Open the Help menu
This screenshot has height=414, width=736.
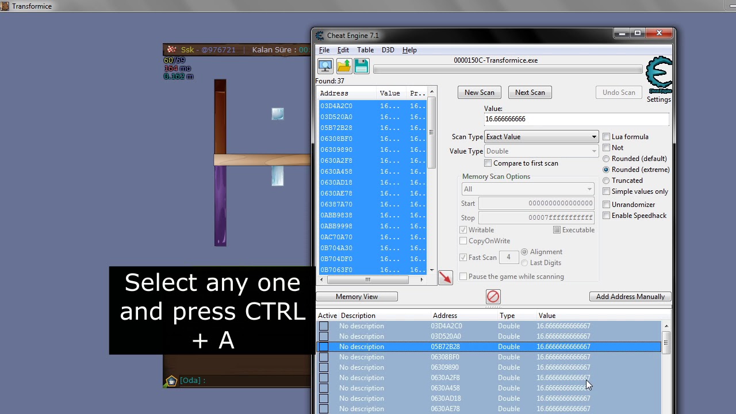click(x=409, y=50)
